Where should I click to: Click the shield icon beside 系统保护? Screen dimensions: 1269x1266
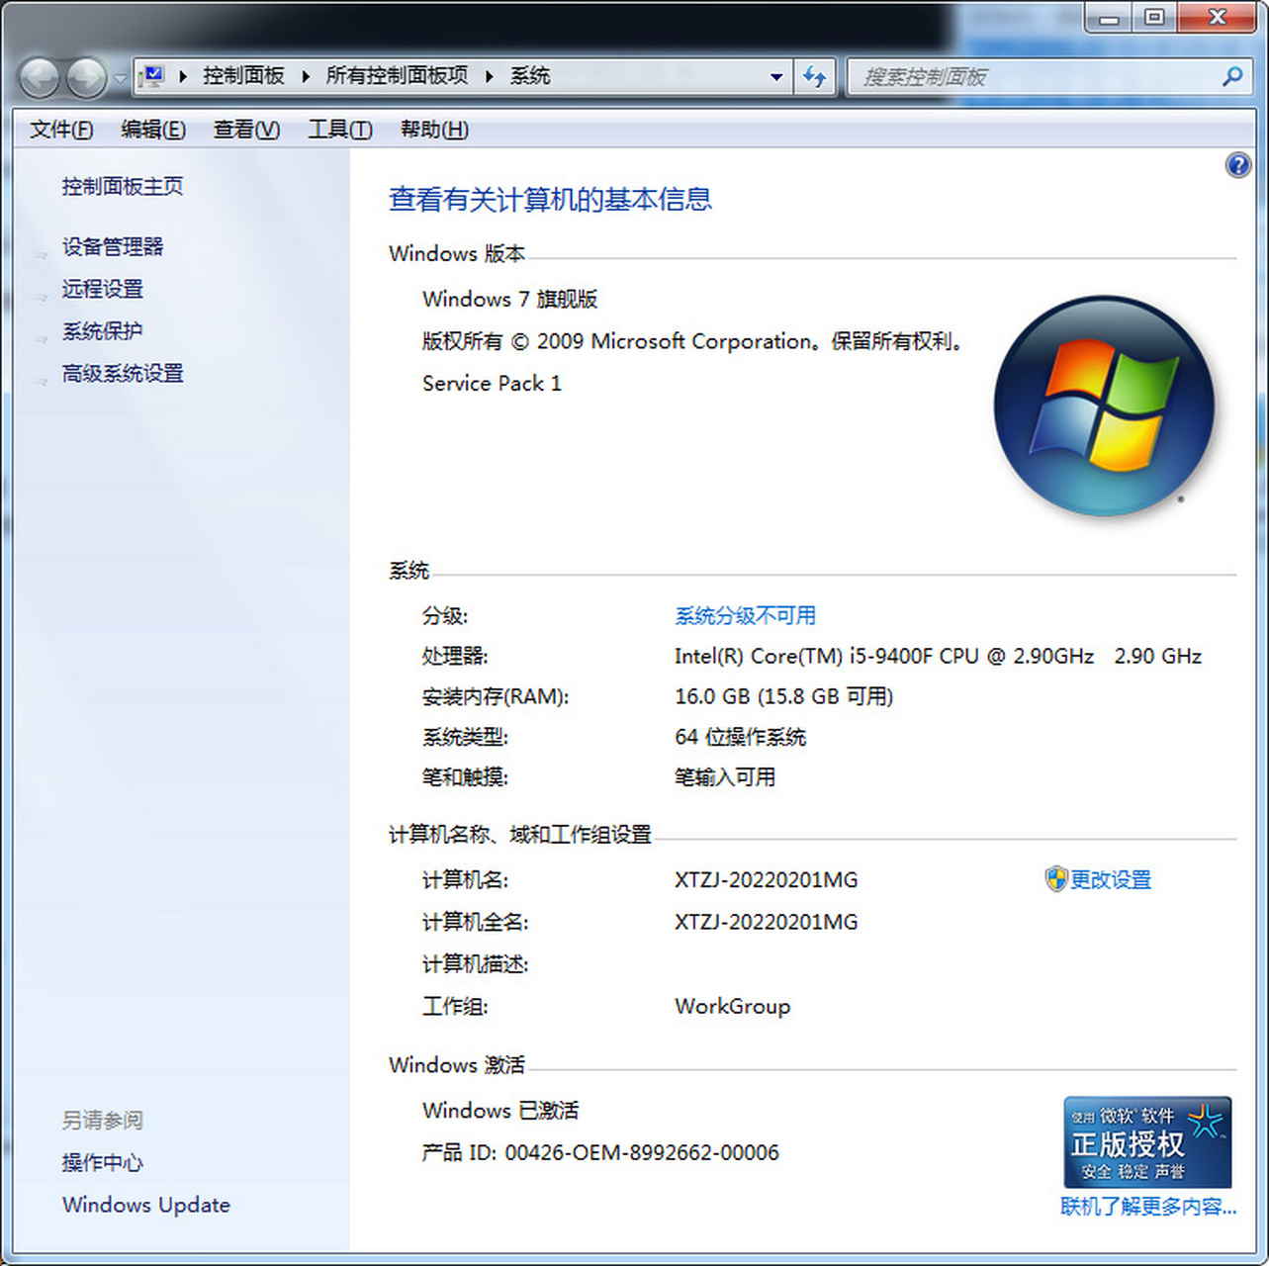point(43,338)
